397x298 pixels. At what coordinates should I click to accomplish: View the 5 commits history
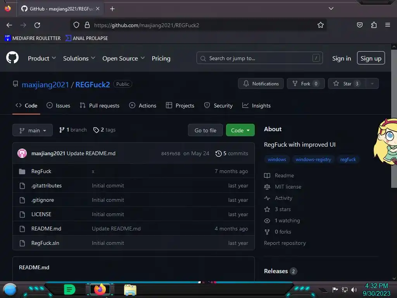click(x=232, y=153)
